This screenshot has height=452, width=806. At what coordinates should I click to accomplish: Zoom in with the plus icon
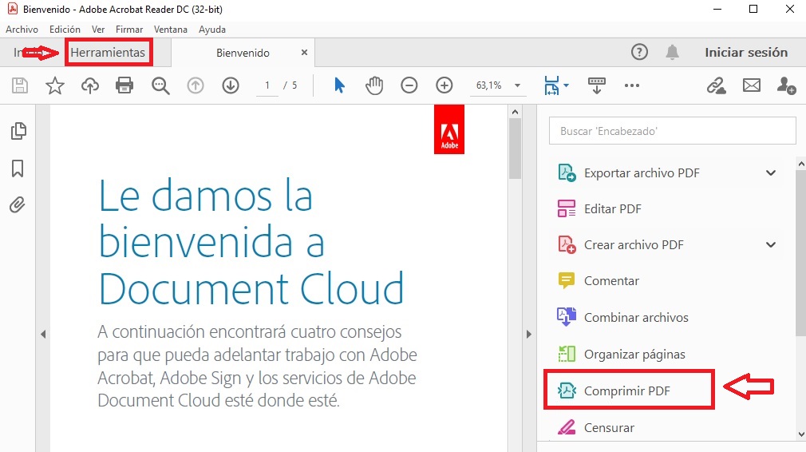[x=444, y=85]
